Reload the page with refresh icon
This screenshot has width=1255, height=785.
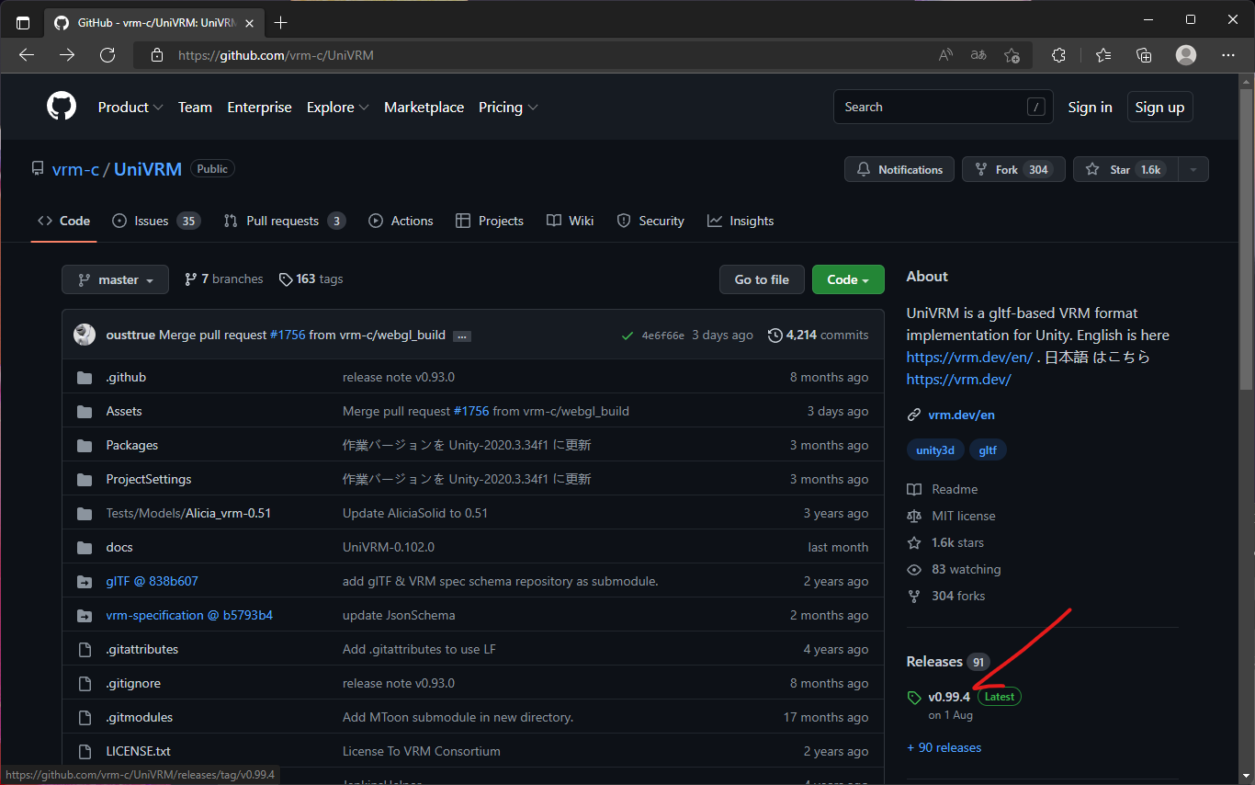pyautogui.click(x=107, y=55)
